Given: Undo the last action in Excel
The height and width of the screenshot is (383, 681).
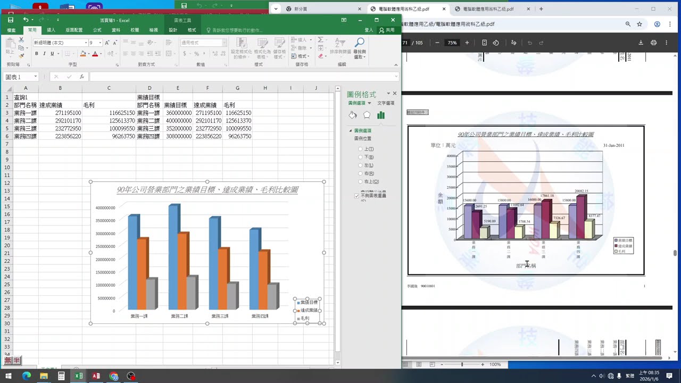Looking at the screenshot, I should (x=26, y=20).
